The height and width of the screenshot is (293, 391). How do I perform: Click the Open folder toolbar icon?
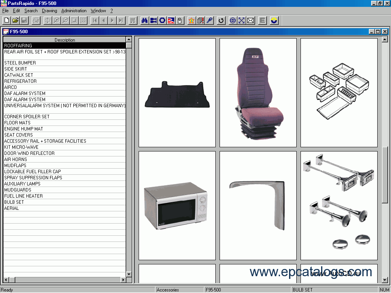(x=15, y=21)
